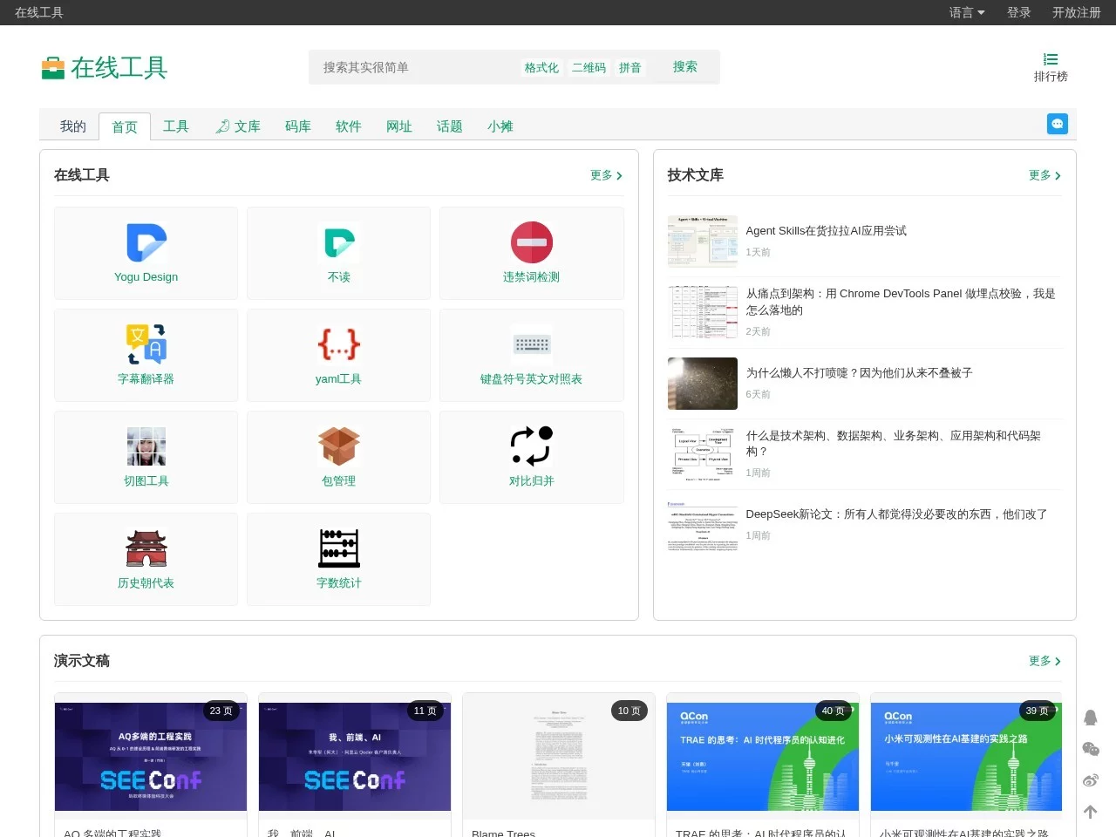Switch to the 工具 tab

(x=176, y=126)
